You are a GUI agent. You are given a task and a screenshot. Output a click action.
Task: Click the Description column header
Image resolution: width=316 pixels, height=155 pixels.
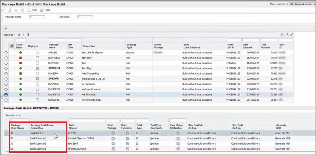pyautogui.click(x=89, y=46)
